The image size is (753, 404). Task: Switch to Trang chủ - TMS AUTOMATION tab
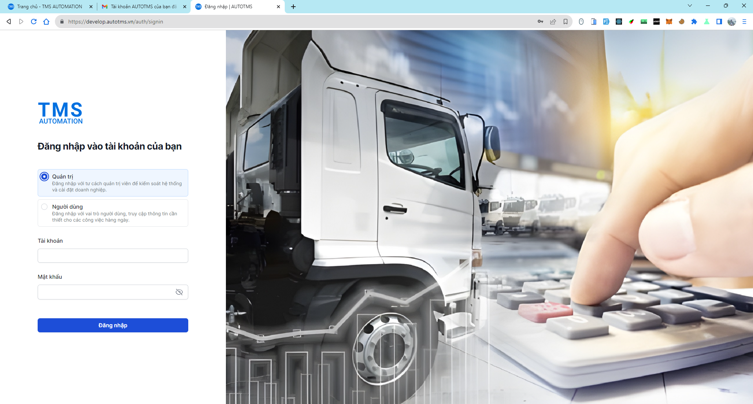tap(49, 7)
